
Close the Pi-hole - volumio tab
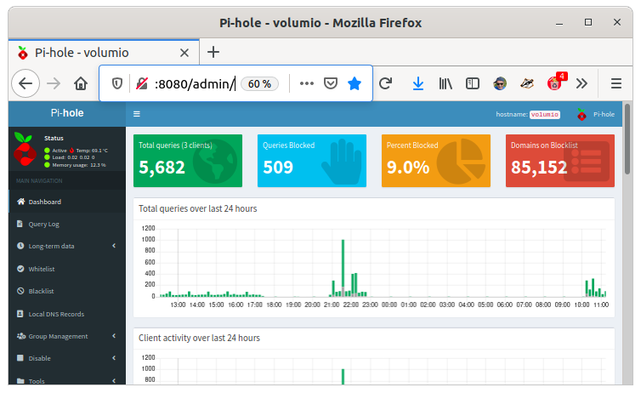tap(184, 53)
